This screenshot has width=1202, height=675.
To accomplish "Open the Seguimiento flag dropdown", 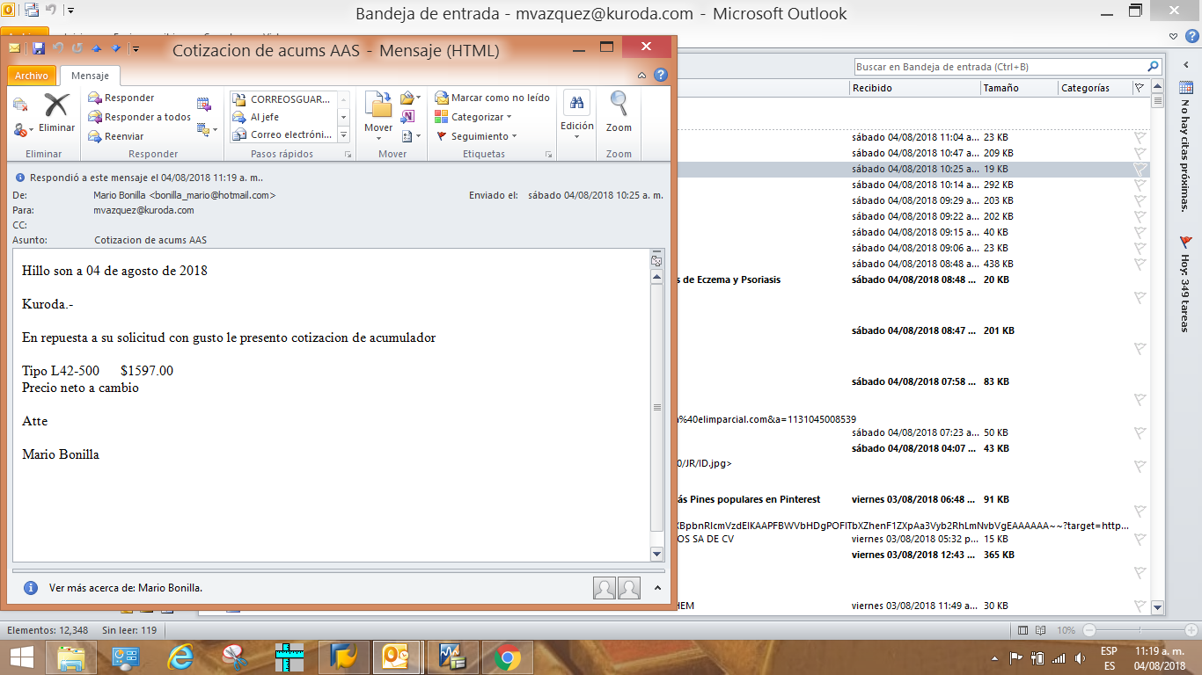I will tap(477, 136).
